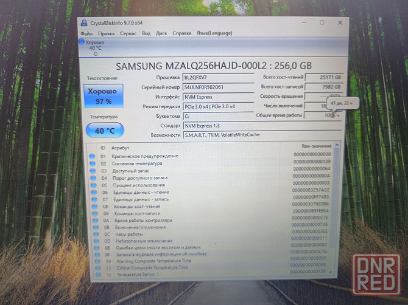Click the 40 °C temperature button

tap(105, 130)
